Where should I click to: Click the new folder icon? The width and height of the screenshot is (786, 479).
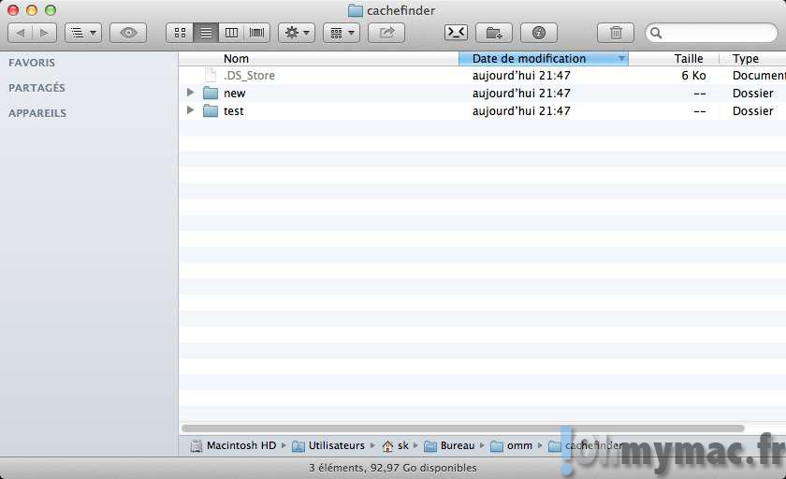coord(211,94)
